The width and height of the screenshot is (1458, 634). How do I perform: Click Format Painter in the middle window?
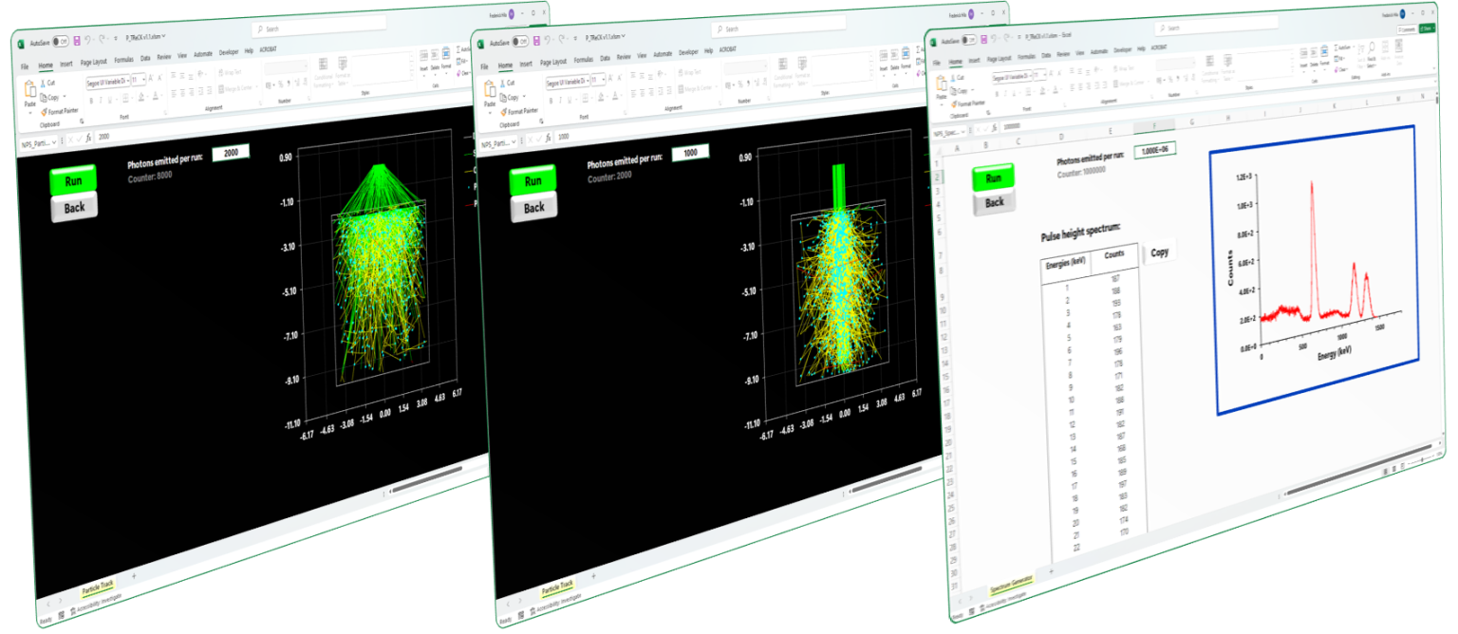[x=520, y=111]
